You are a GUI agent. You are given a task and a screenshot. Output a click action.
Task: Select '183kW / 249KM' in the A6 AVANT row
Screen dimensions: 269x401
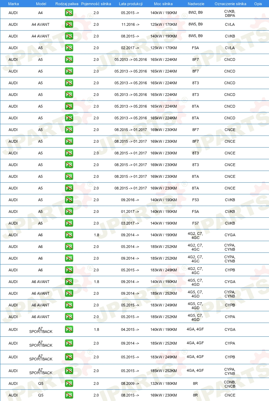click(164, 305)
